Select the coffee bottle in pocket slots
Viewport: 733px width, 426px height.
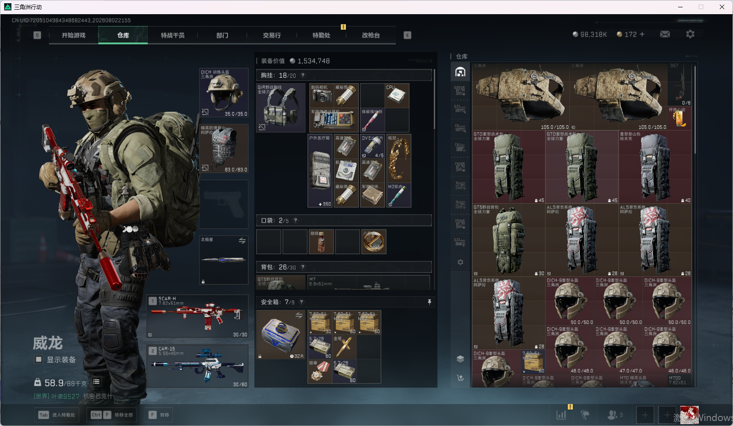click(x=321, y=242)
